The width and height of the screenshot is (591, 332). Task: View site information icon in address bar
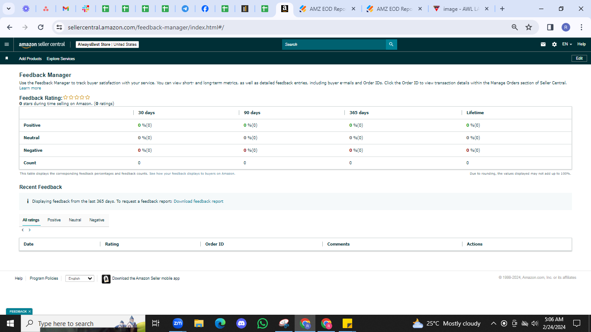(x=60, y=27)
